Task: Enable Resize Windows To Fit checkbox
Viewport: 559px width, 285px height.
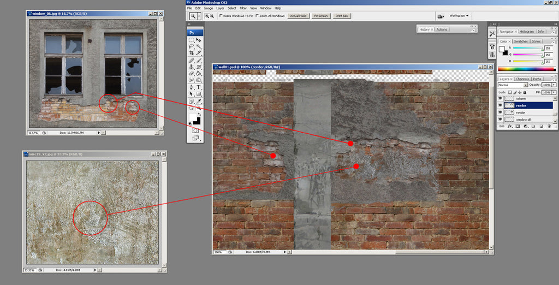Action: pyautogui.click(x=221, y=16)
